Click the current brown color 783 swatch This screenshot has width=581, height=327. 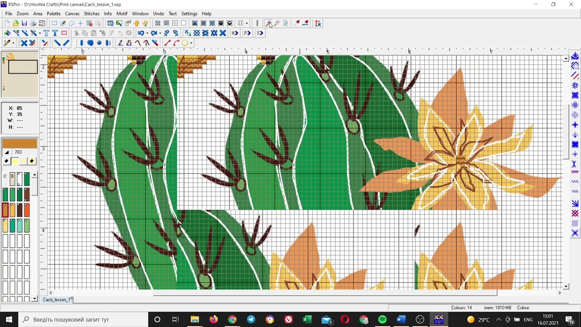[x=20, y=144]
